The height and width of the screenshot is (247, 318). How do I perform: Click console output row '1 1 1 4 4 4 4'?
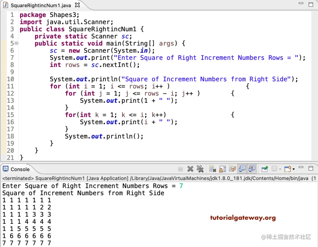click(27, 222)
